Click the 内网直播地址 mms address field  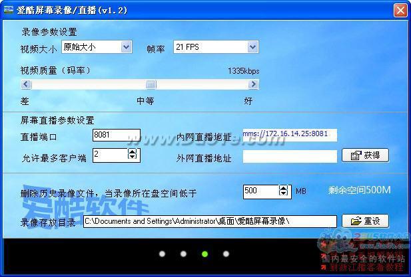(289, 135)
